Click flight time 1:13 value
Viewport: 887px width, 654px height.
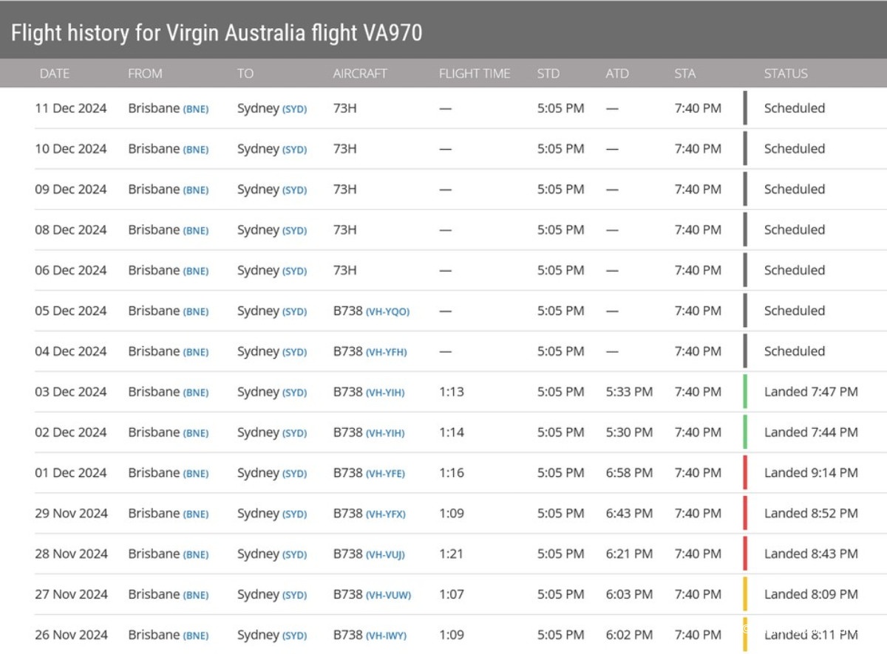click(x=452, y=392)
